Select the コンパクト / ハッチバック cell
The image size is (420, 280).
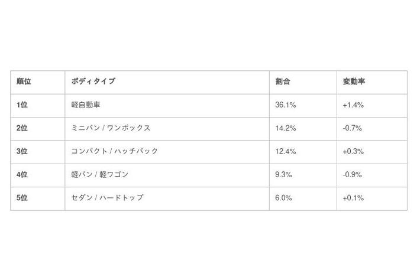[115, 151]
